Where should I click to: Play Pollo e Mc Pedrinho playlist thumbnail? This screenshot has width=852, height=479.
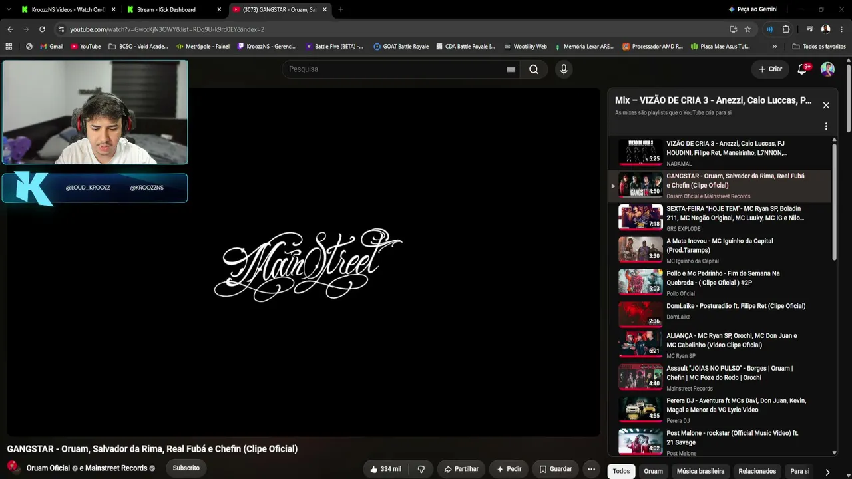click(640, 282)
